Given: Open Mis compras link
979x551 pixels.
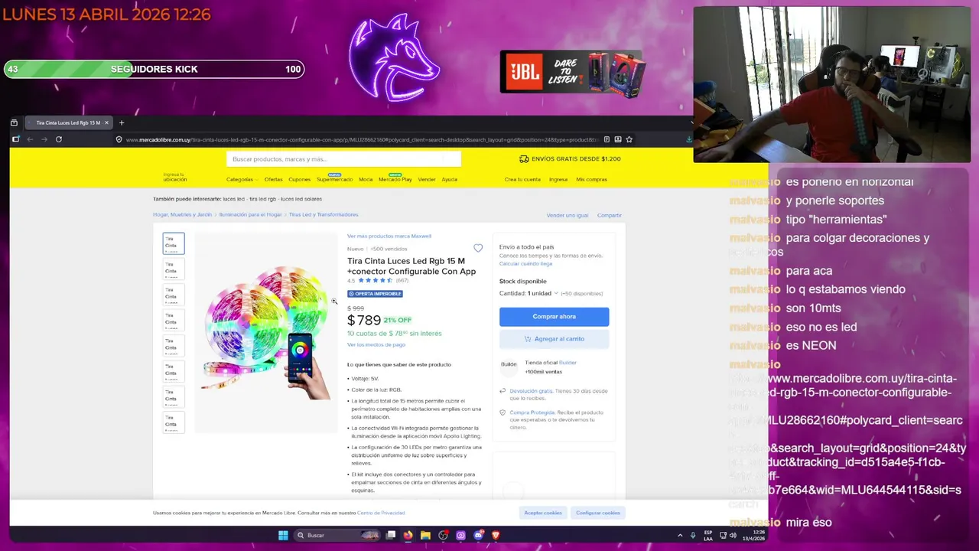Looking at the screenshot, I should [591, 179].
